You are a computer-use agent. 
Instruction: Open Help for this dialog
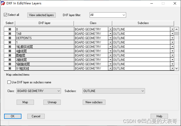pyautogui.click(x=159, y=116)
